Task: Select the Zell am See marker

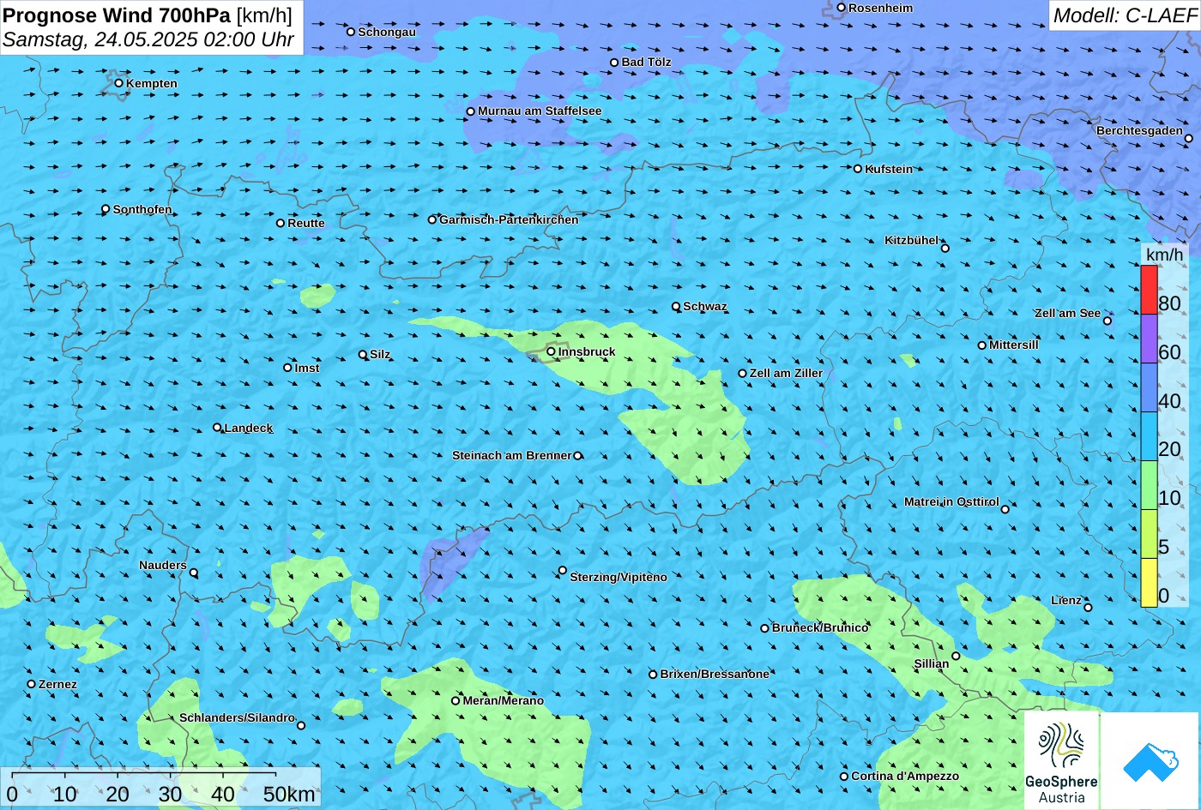Action: click(x=1107, y=321)
